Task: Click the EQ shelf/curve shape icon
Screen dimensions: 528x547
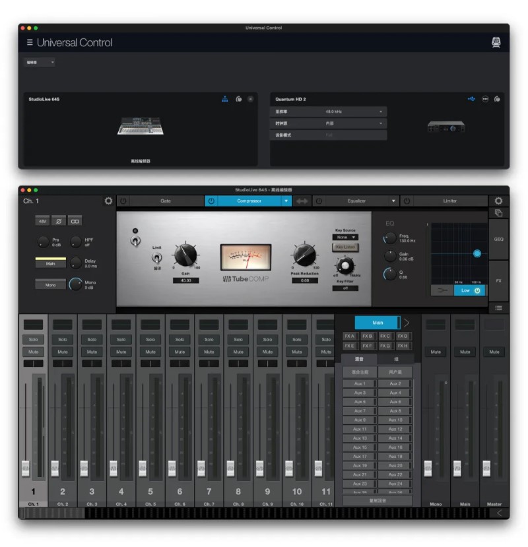Action: (442, 290)
